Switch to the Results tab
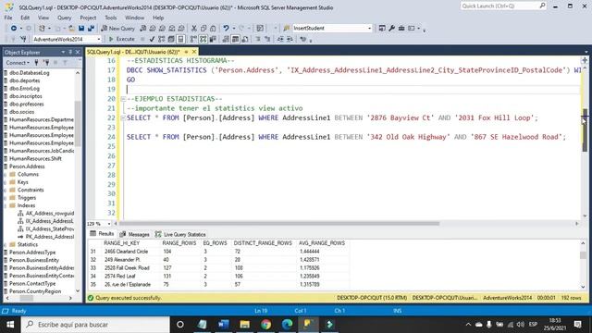Image resolution: width=592 pixels, height=333 pixels. coord(102,234)
